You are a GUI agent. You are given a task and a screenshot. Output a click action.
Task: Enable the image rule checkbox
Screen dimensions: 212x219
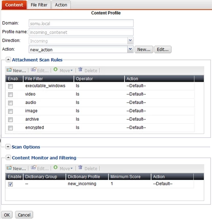pyautogui.click(x=10, y=111)
